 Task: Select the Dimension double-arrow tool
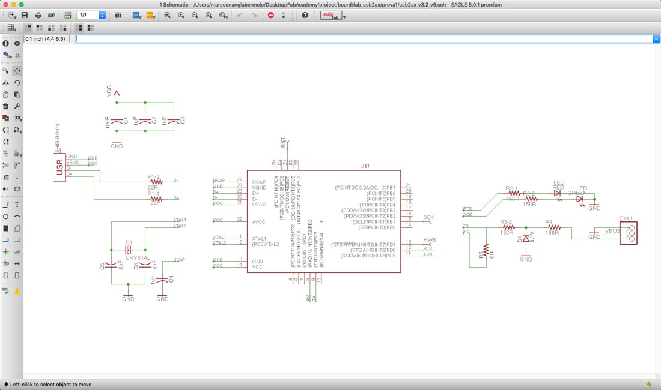point(17,263)
